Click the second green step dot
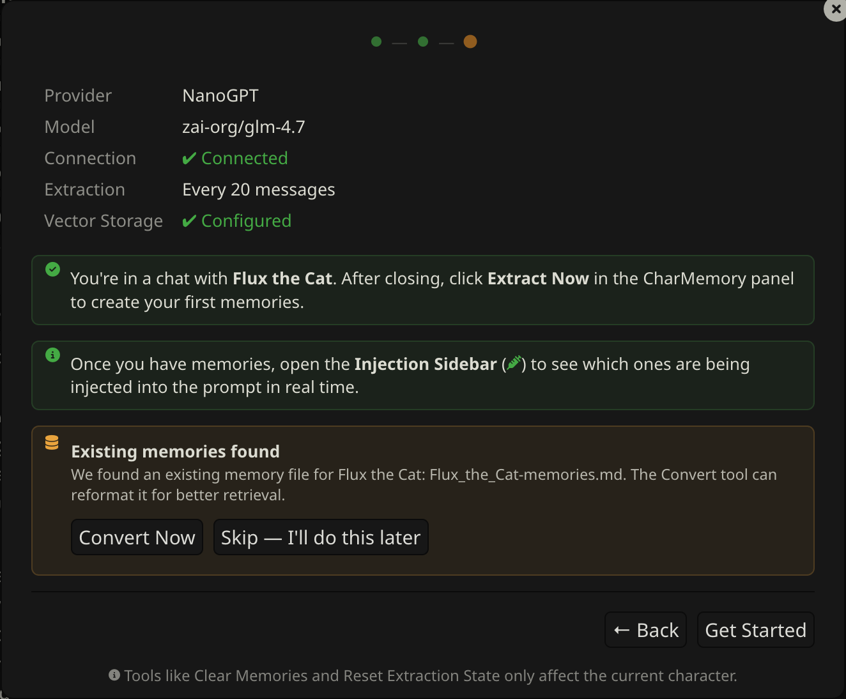The height and width of the screenshot is (699, 846). point(423,42)
